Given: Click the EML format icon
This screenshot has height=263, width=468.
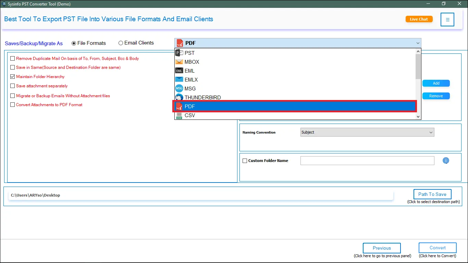Looking at the screenshot, I should pyautogui.click(x=179, y=71).
